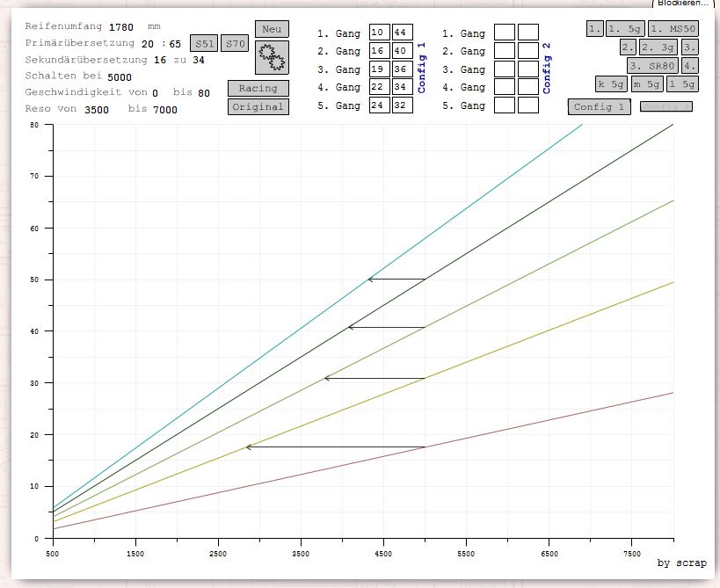Pick the m 5g gearbox preset

647,84
